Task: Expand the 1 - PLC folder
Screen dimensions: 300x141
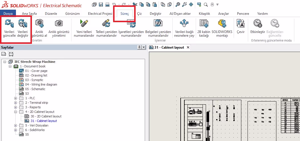Action: coord(15,98)
